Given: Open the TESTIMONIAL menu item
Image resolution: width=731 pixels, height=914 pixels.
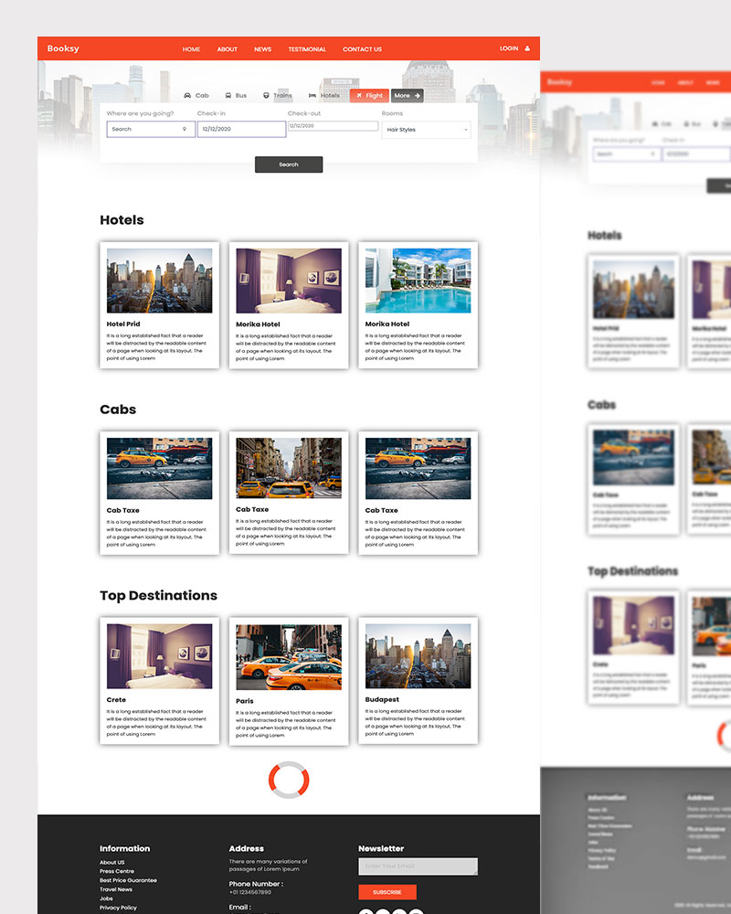Looking at the screenshot, I should [x=307, y=48].
